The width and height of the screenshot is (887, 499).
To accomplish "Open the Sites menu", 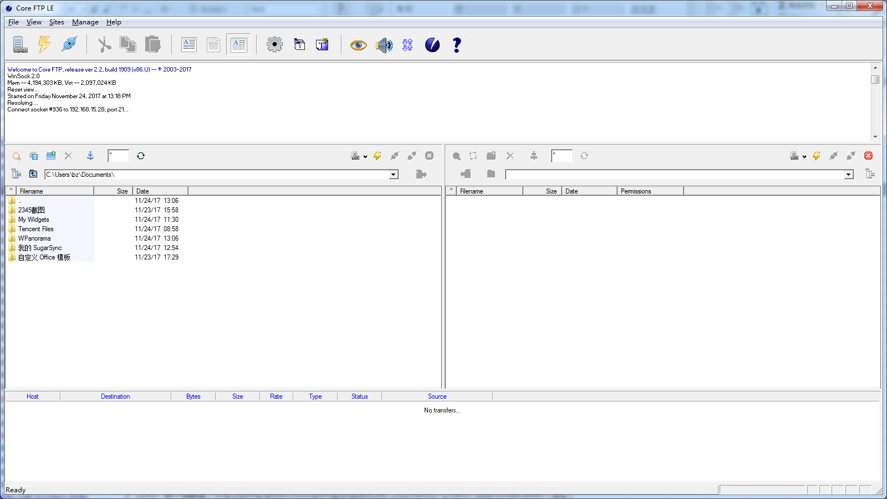I will (57, 22).
